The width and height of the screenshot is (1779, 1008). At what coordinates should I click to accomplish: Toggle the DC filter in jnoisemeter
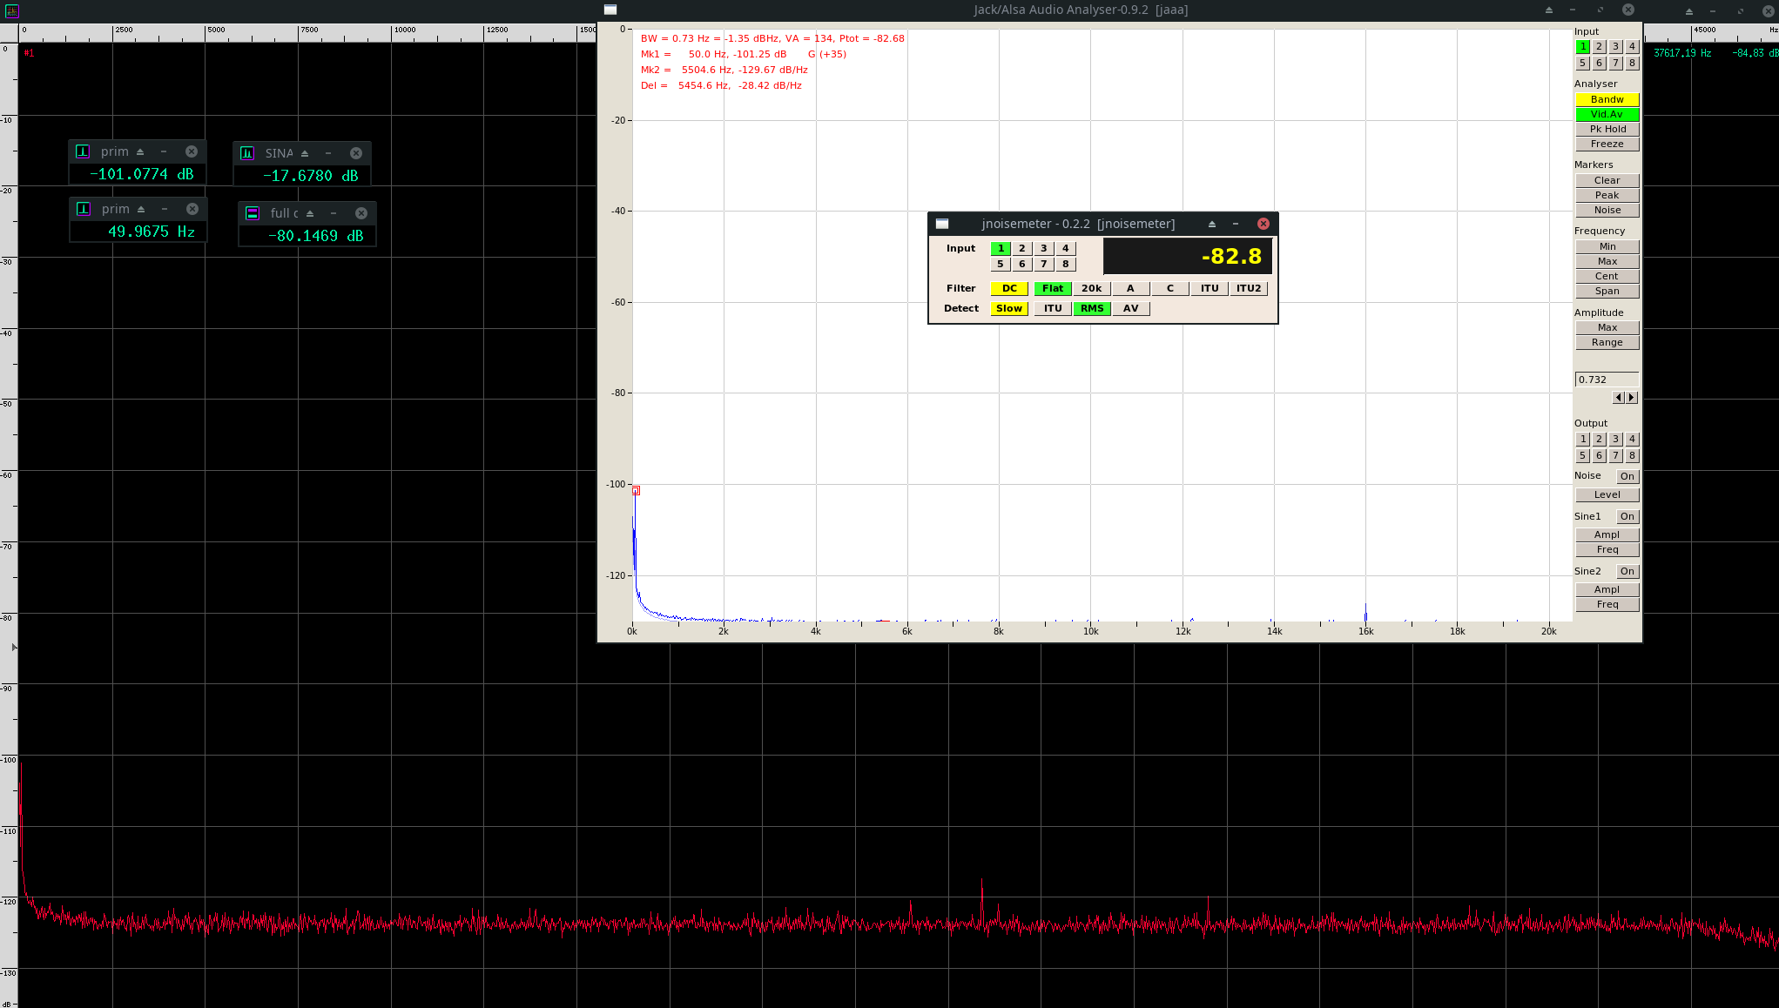(1009, 288)
